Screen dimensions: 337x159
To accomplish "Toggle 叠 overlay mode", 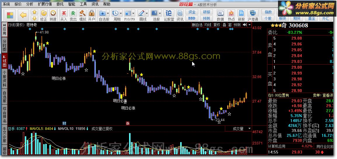I will (224, 25).
